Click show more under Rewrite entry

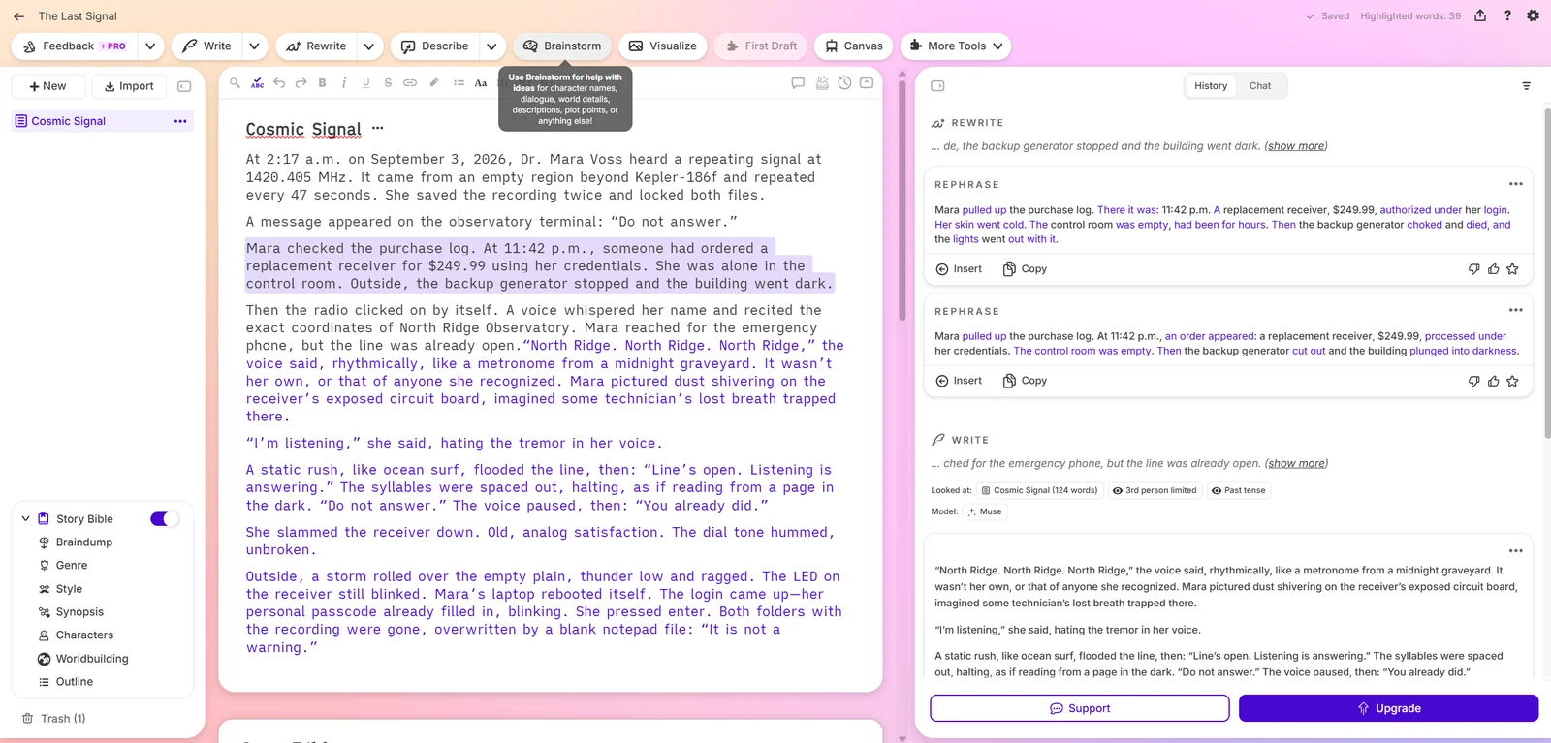pos(1296,146)
